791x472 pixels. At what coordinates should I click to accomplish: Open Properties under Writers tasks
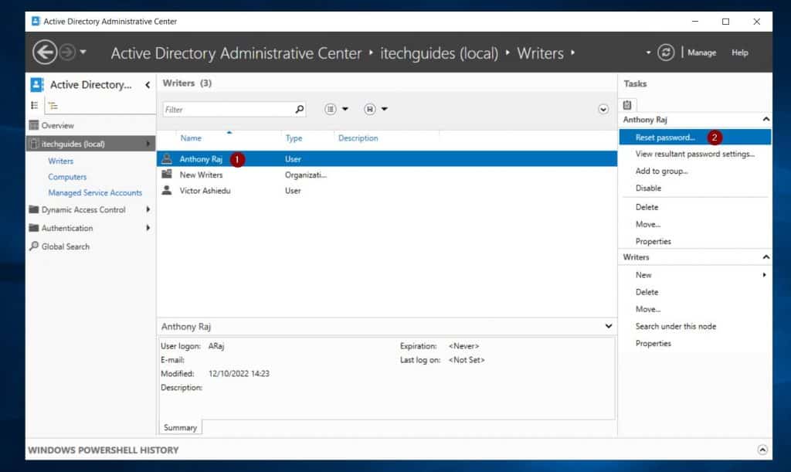point(654,344)
